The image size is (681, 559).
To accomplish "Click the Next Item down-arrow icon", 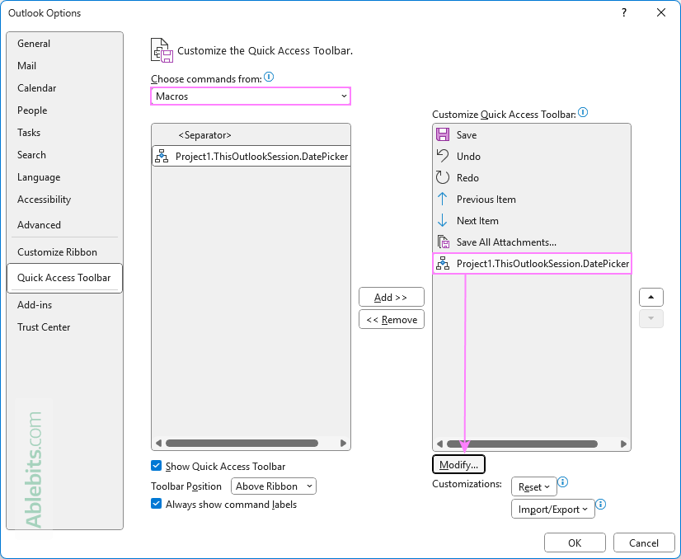I will 443,220.
